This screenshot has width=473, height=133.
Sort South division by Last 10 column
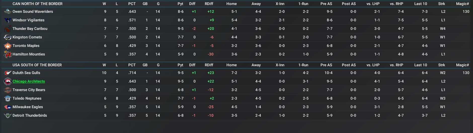421,65
